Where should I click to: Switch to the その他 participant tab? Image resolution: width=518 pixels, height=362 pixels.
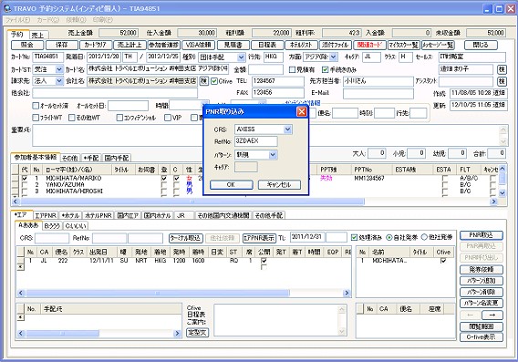tap(69, 158)
